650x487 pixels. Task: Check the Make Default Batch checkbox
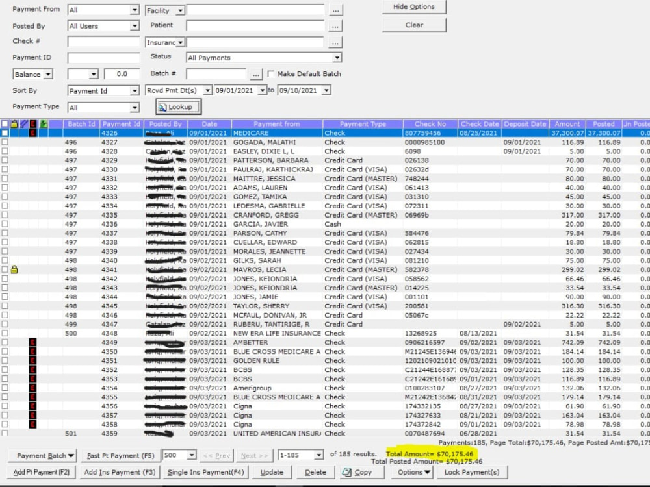(x=271, y=74)
